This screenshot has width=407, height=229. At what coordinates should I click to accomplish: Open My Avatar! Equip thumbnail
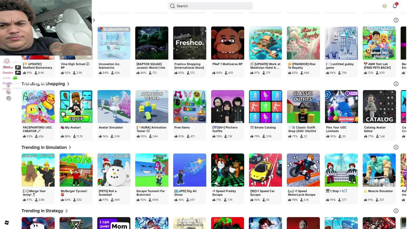[x=76, y=107]
